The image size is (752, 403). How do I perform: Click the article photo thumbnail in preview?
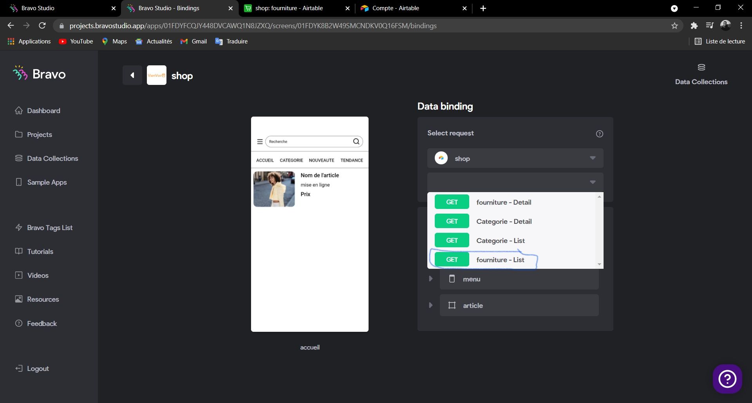point(274,189)
